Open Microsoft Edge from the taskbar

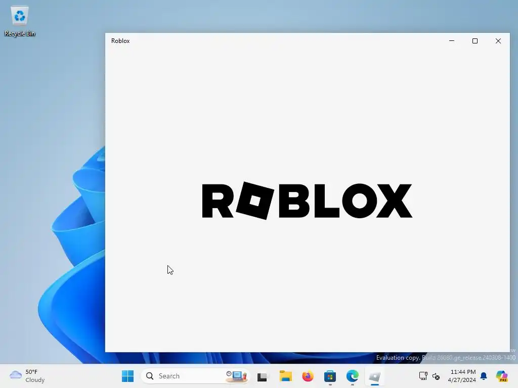353,376
